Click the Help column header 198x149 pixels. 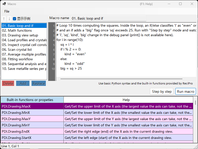[128, 100]
